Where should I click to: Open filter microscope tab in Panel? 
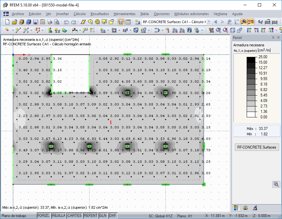click(255, 208)
